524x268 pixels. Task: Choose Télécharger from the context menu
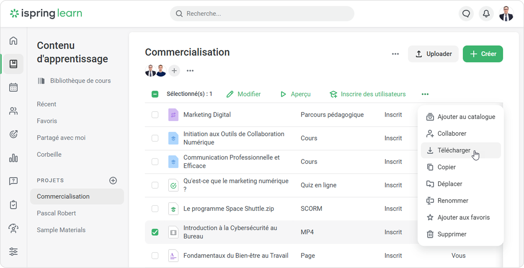(x=454, y=151)
